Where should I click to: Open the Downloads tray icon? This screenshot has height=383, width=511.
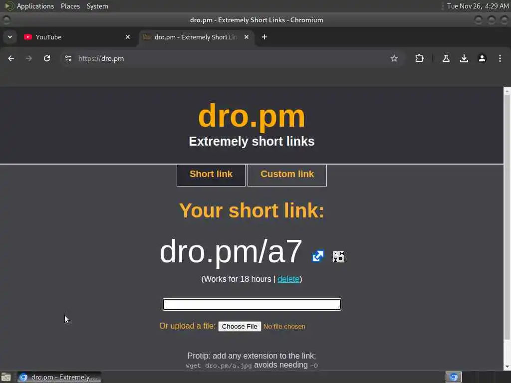click(464, 58)
